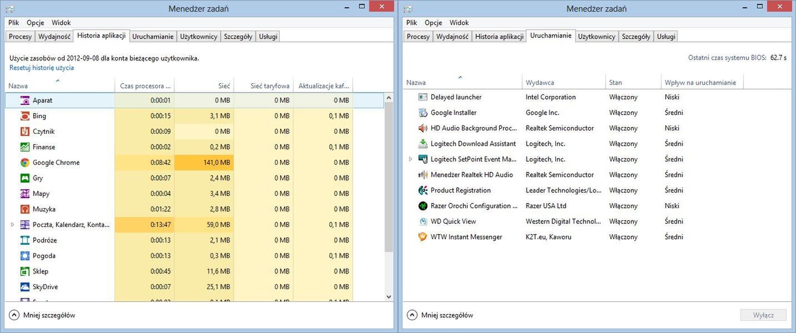Click the app history vertical scrollbar thumb
796x333 pixels.
coord(389,176)
